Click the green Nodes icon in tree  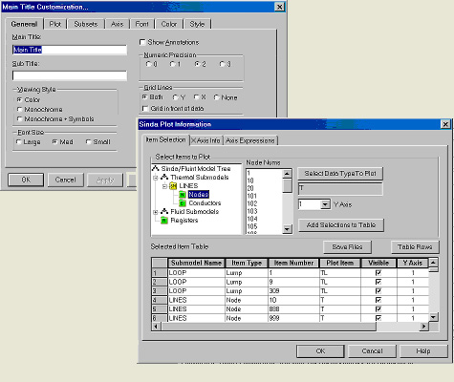[183, 195]
